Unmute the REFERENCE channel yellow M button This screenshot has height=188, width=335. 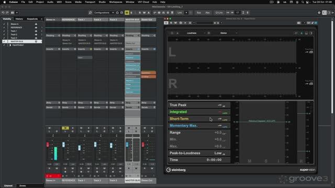point(65,128)
